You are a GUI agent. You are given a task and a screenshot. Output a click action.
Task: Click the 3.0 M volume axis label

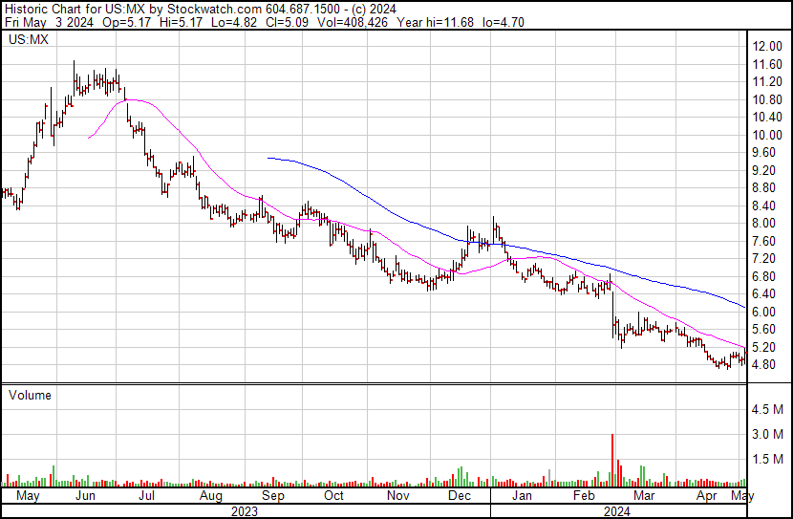pyautogui.click(x=767, y=434)
